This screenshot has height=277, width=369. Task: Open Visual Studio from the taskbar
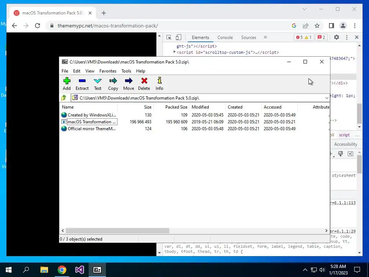point(80,270)
